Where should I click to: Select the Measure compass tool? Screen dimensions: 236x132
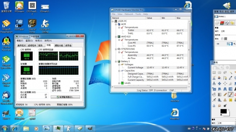click(x=214, y=84)
